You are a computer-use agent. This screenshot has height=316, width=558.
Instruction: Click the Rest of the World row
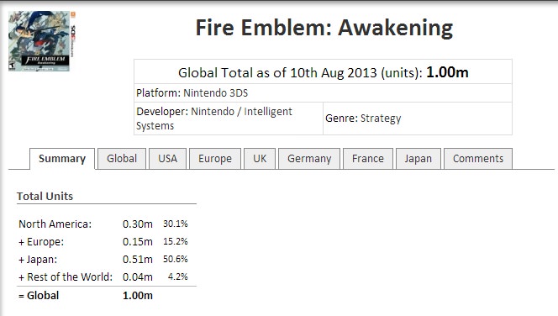[103, 277]
